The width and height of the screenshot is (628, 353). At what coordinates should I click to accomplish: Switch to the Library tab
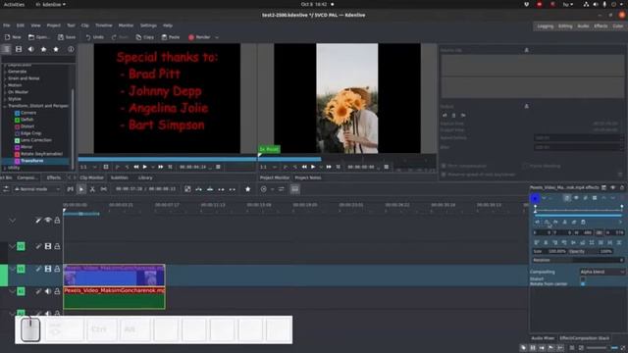coord(145,177)
